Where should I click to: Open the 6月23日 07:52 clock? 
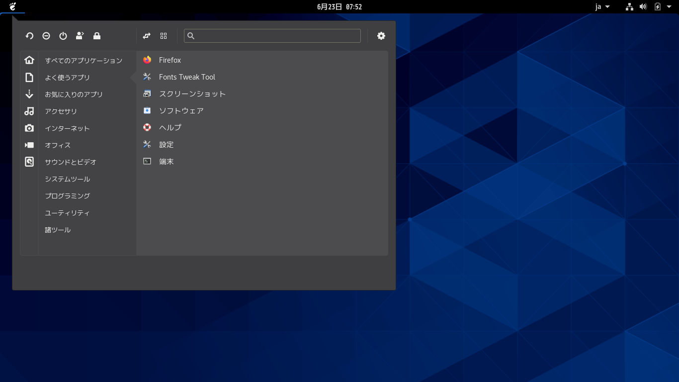339,6
